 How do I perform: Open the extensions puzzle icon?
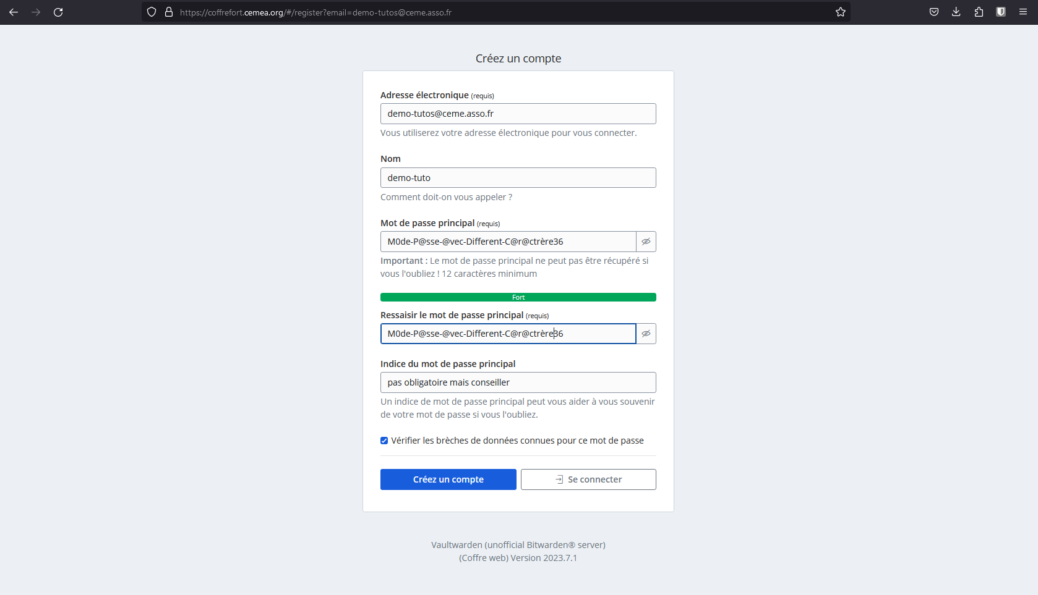coord(979,12)
